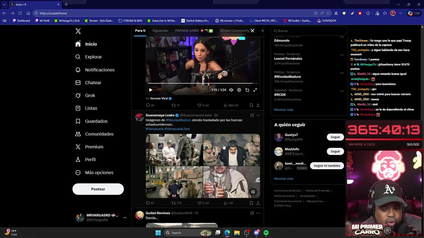The width and height of the screenshot is (424, 238).
Task: Open options for Leonel Fernández trend
Action: pos(342,55)
